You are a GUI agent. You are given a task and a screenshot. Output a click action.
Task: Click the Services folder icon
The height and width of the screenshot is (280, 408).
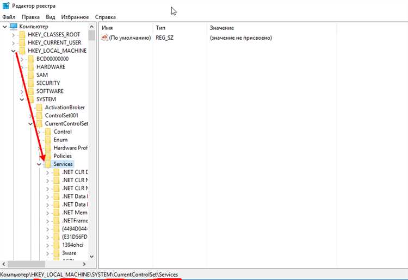point(48,164)
